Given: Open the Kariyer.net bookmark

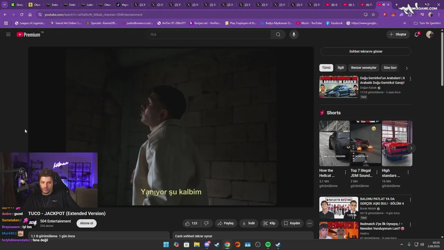Looking at the screenshot, I should [205, 23].
